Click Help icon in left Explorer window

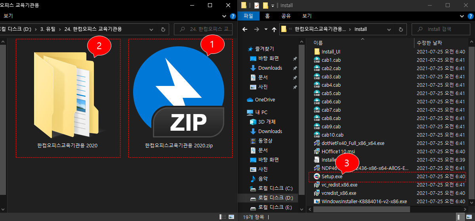[233, 16]
